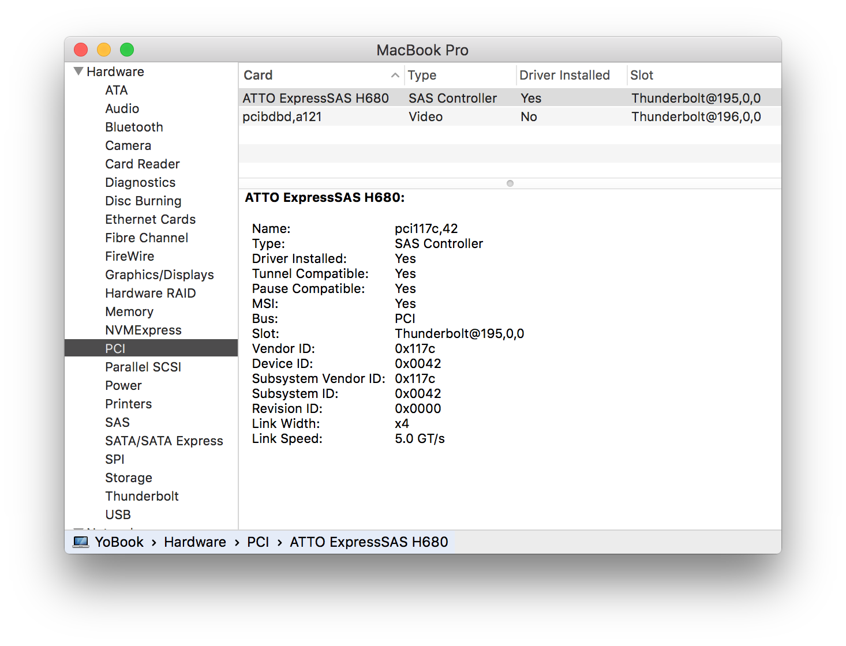Click the SAS Controller cell in the table

[x=453, y=98]
